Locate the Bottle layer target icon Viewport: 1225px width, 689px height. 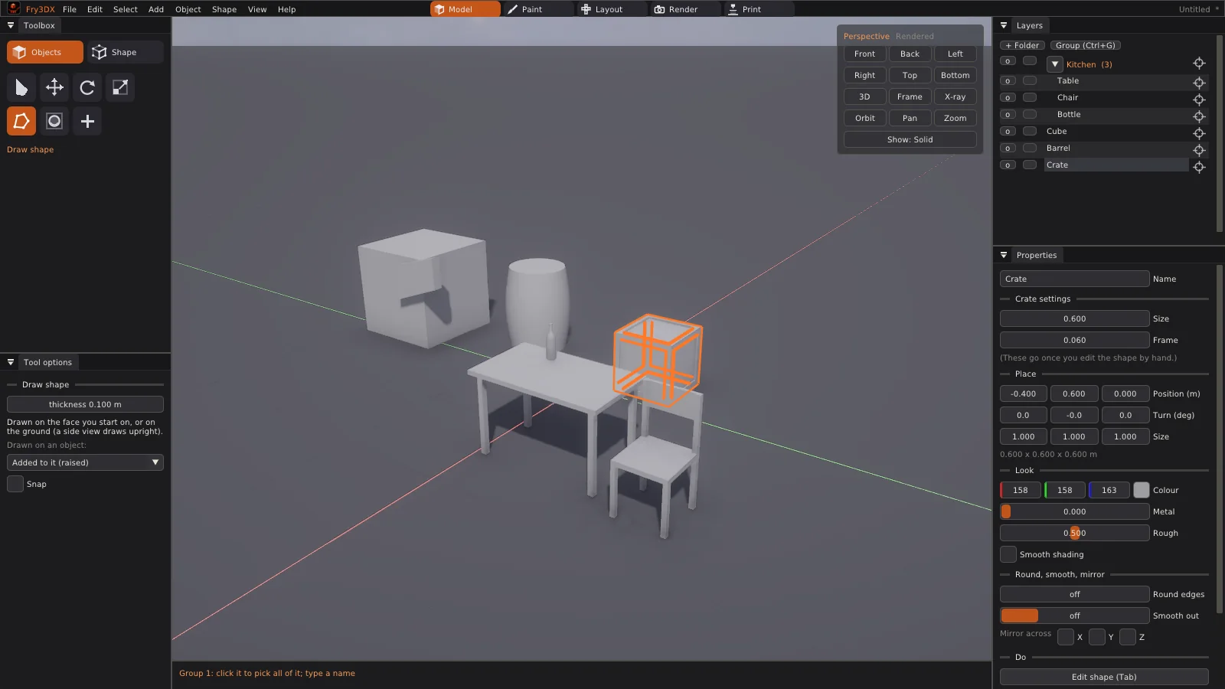point(1199,116)
